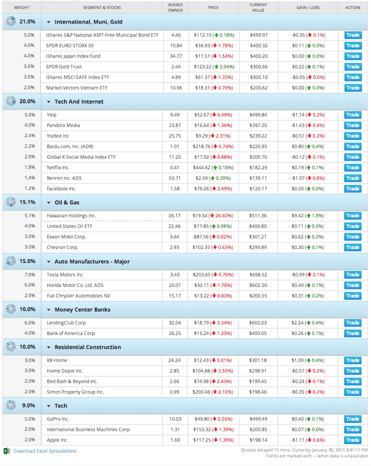Click pie chart icon beside International, Muni, Gold
The height and width of the screenshot is (466, 371).
point(11,21)
